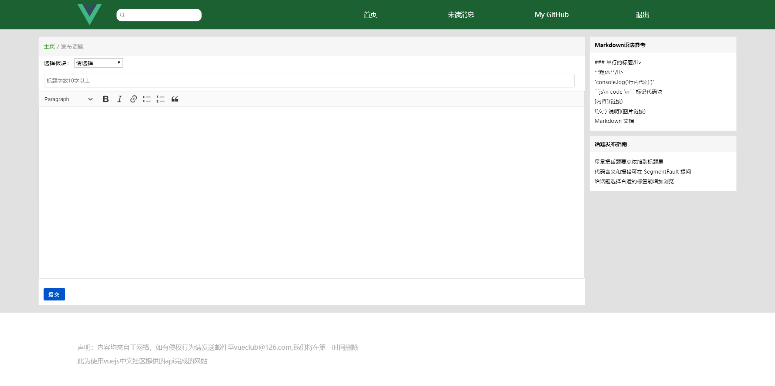Click the SegmentFault 提问 tip line

tap(642, 172)
